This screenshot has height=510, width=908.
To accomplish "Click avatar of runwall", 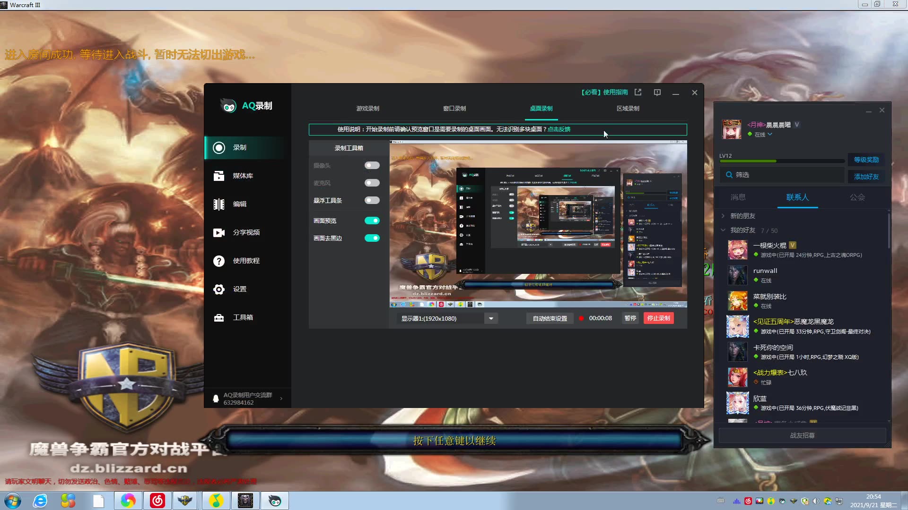I will point(737,275).
